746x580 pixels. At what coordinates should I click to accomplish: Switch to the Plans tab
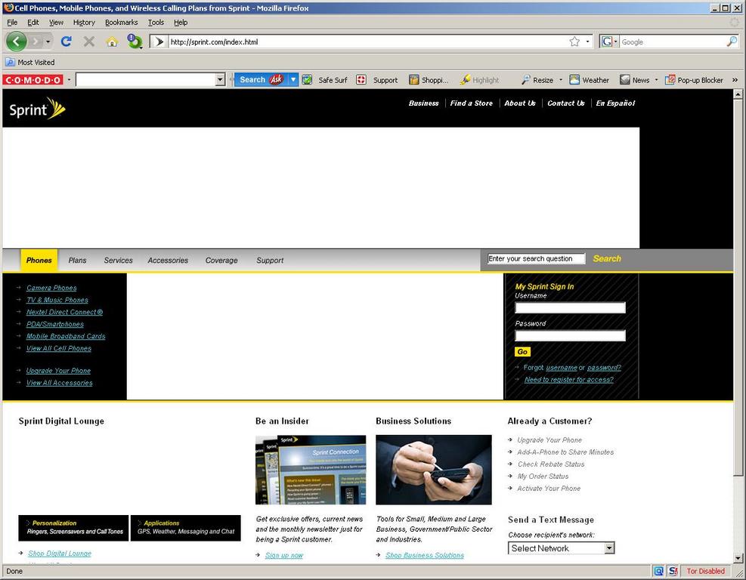pos(77,261)
